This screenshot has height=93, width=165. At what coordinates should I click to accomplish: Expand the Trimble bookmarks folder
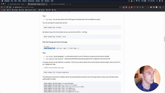(15, 10)
